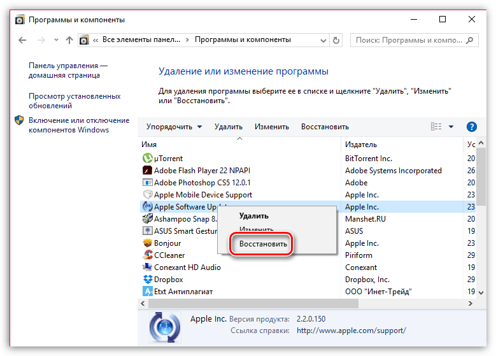The height and width of the screenshot is (356, 496).
Task: Click Восстановить in the toolbar
Action: pyautogui.click(x=325, y=127)
